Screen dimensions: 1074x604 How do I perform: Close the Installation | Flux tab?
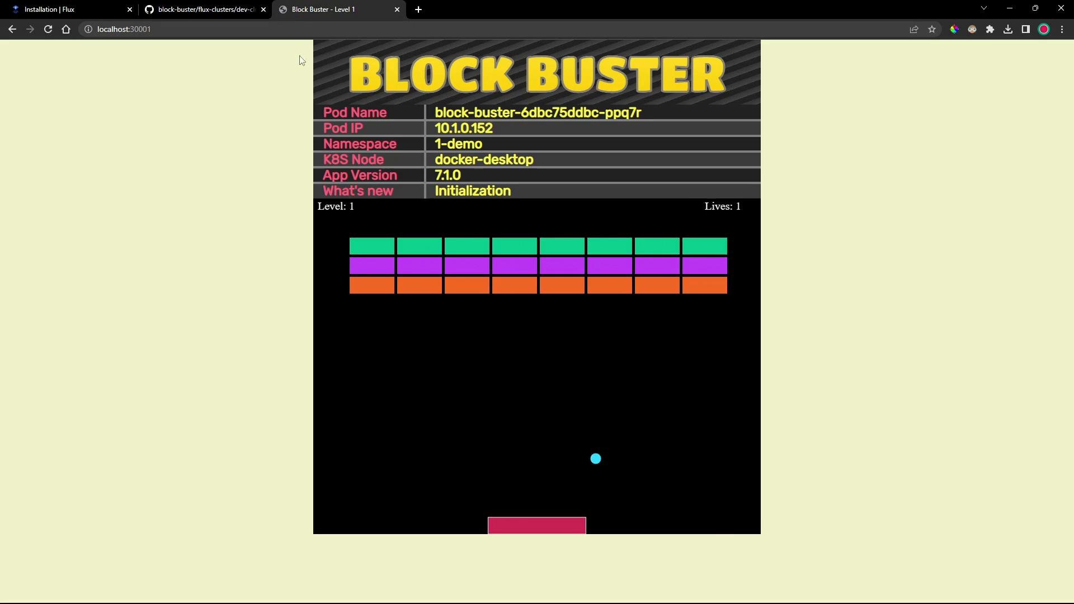(130, 10)
